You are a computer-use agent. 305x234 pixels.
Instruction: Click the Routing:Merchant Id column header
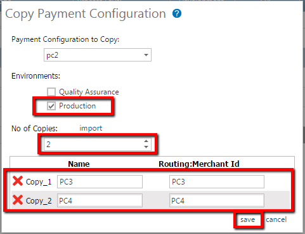(199, 164)
